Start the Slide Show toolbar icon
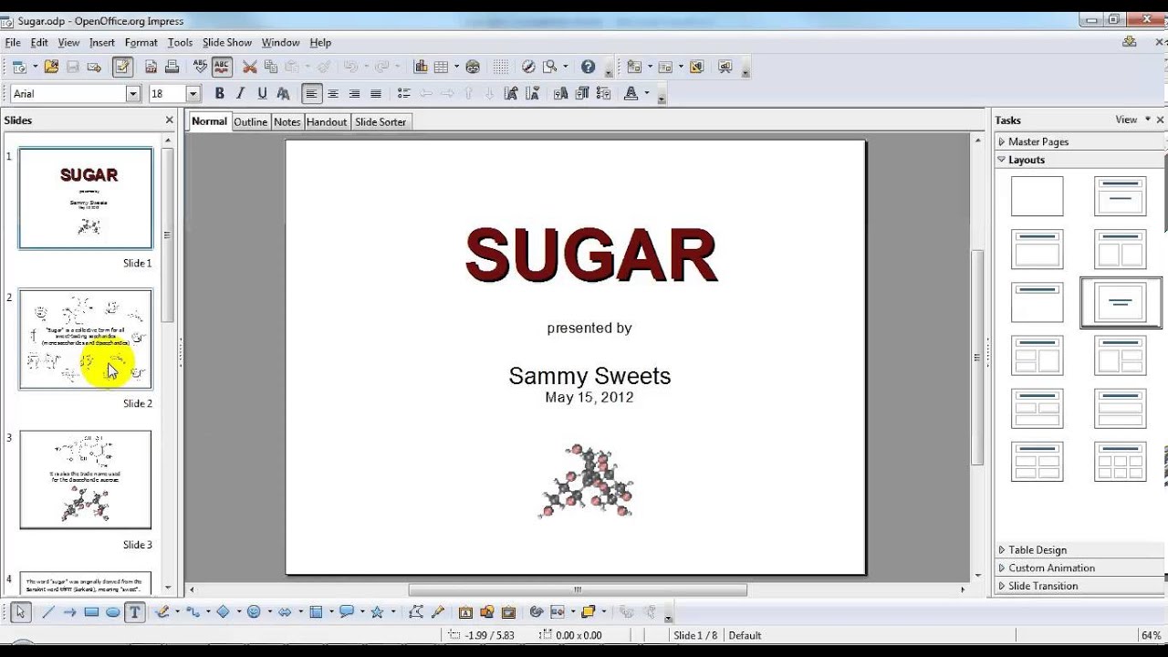 [x=725, y=67]
